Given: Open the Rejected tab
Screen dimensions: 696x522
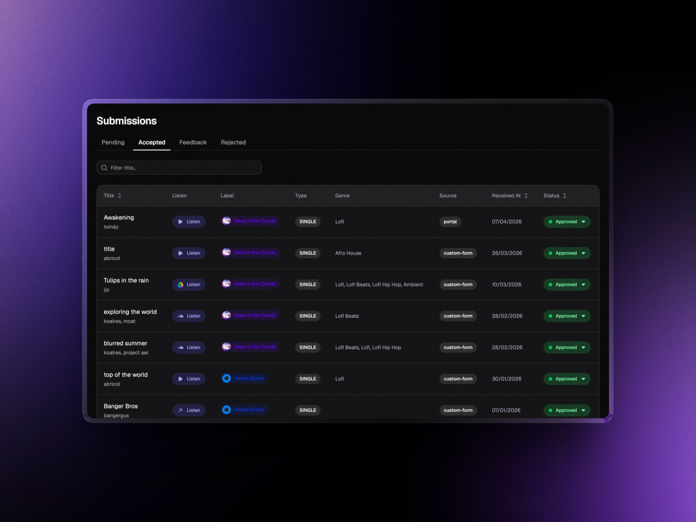Looking at the screenshot, I should [x=233, y=142].
